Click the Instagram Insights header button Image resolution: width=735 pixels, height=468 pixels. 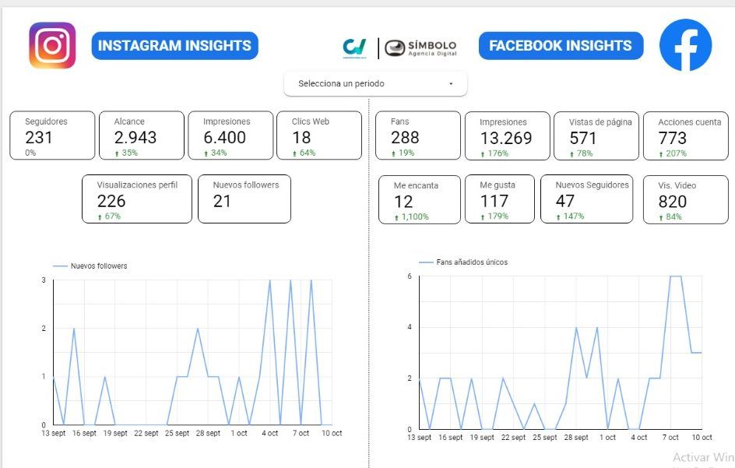click(174, 46)
